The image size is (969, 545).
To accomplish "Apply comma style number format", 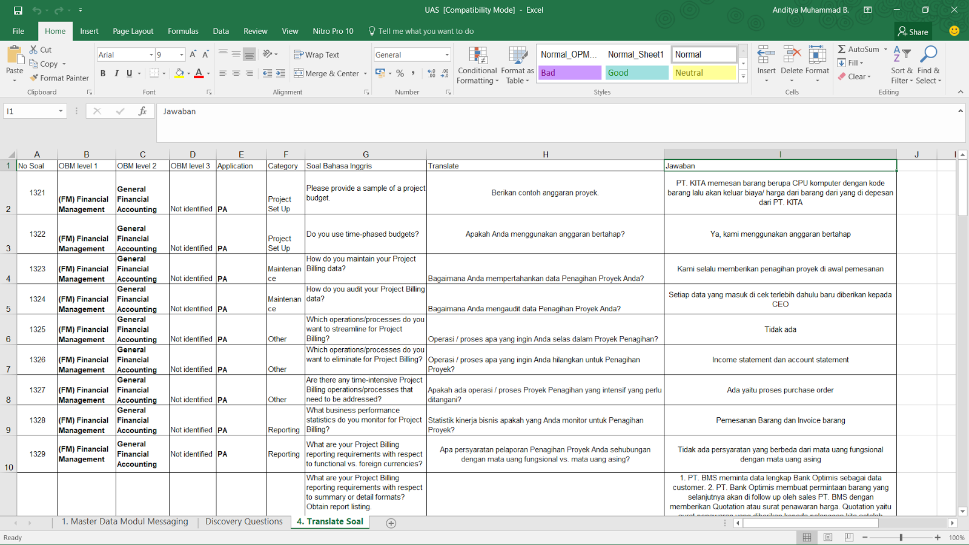I will coord(413,73).
